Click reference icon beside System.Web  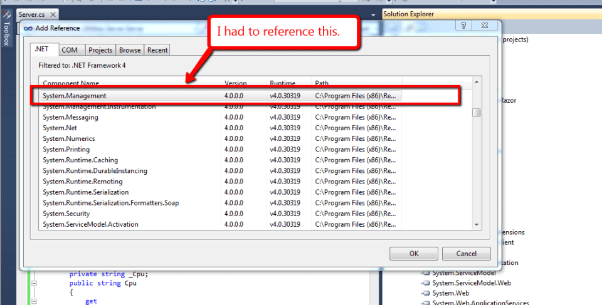(x=426, y=294)
